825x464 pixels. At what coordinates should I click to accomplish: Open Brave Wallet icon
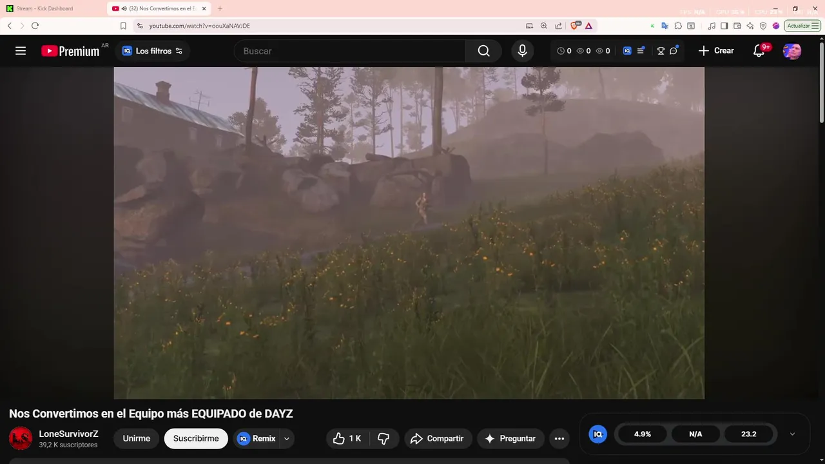pos(737,26)
